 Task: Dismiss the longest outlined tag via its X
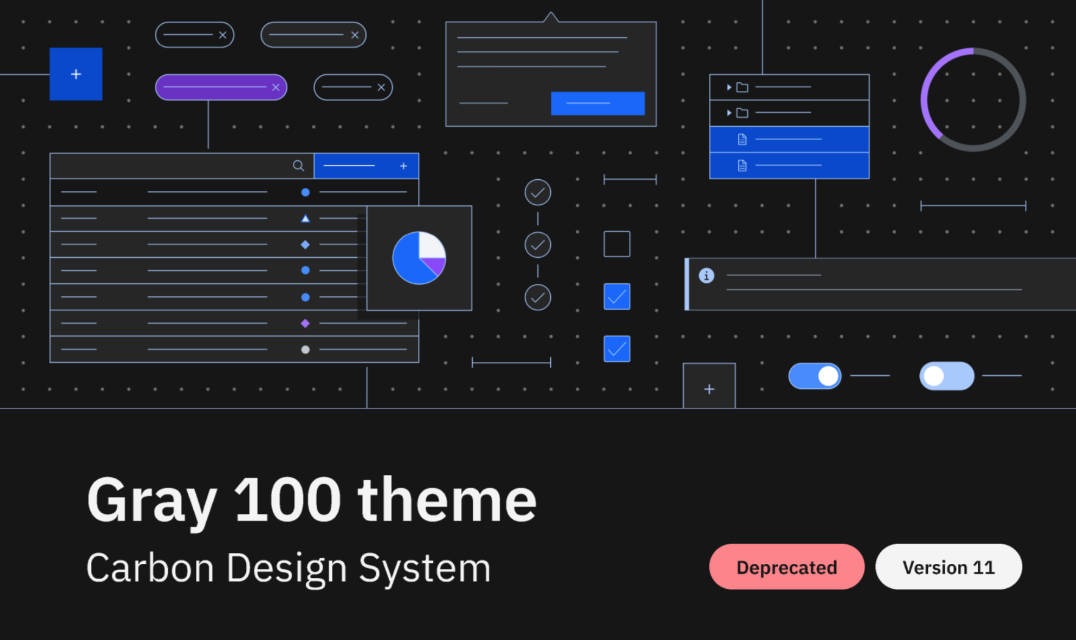tap(354, 35)
